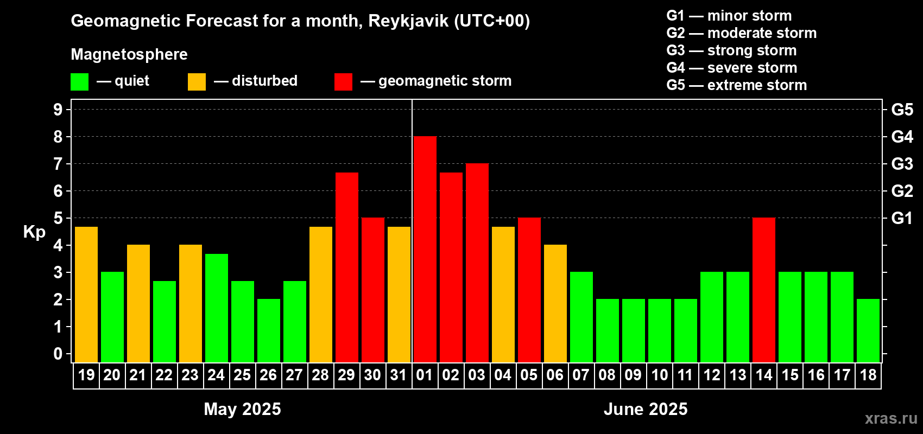Select the orange bar for June 06
Image resolution: width=923 pixels, height=434 pixels.
pyautogui.click(x=555, y=304)
